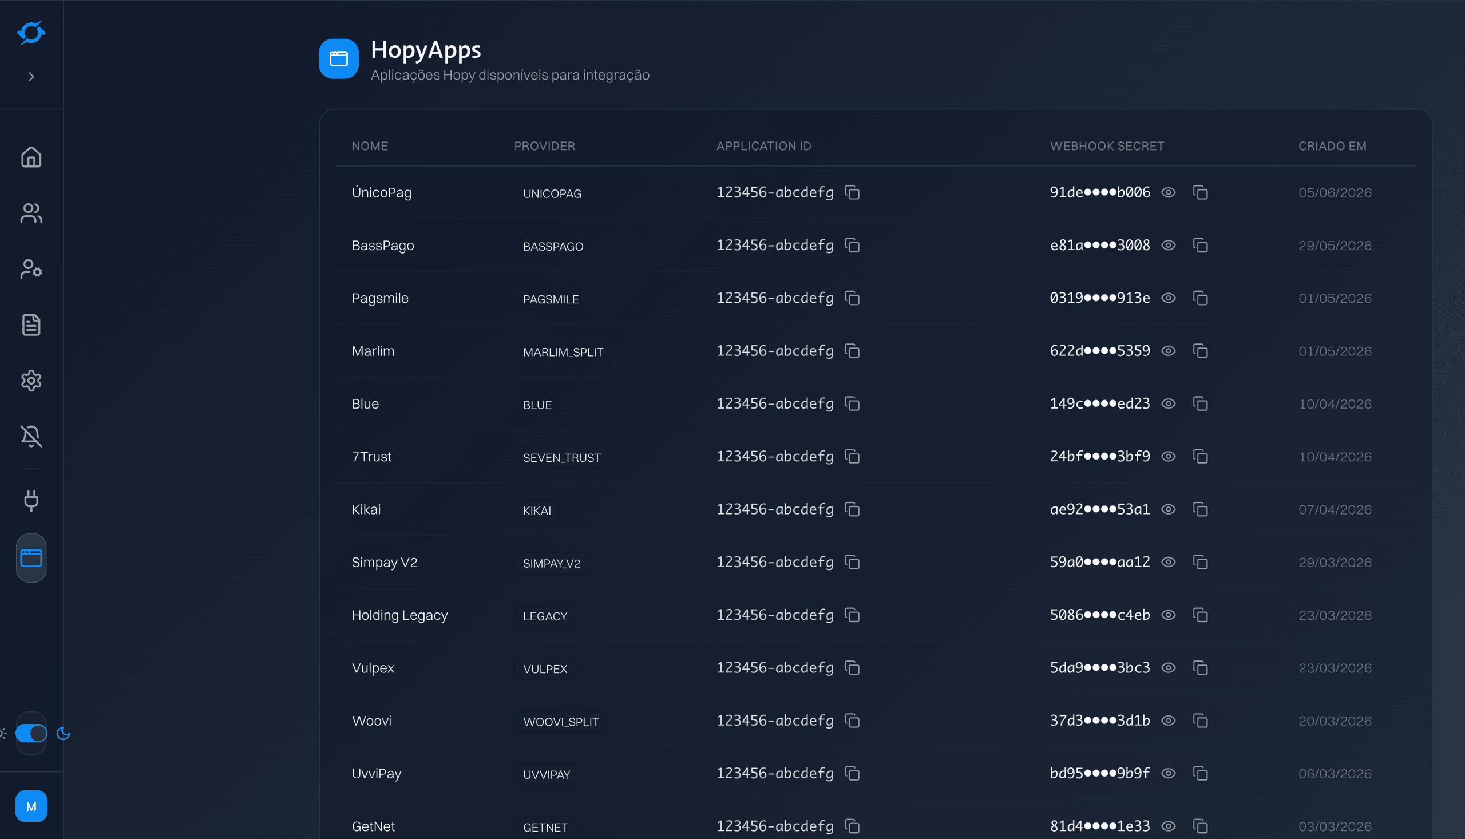Screen dimensions: 1465x839
Task: Unhide 7Trust webhook secret
Action: 1169,456
